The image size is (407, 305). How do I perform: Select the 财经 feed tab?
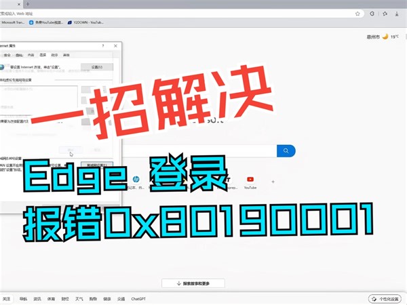[65, 299]
